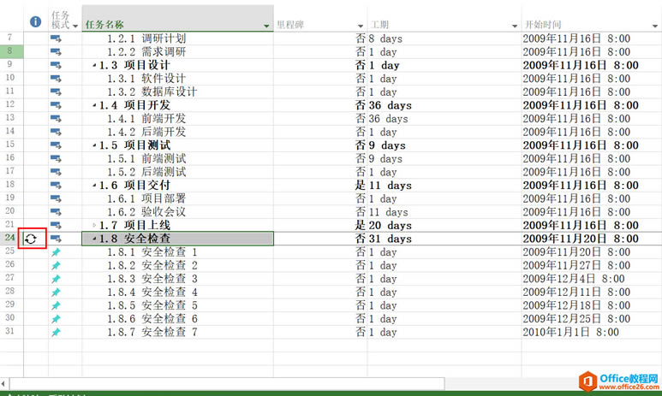Click the auto-schedule mode icon for 调研计划
Image resolution: width=662 pixels, height=396 pixels.
[56, 38]
